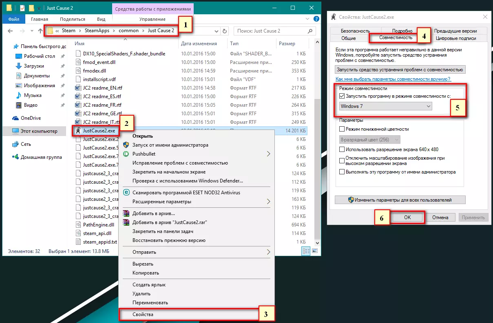493x323 pixels.
Task: Click Отмена in the properties dialog
Action: [440, 218]
